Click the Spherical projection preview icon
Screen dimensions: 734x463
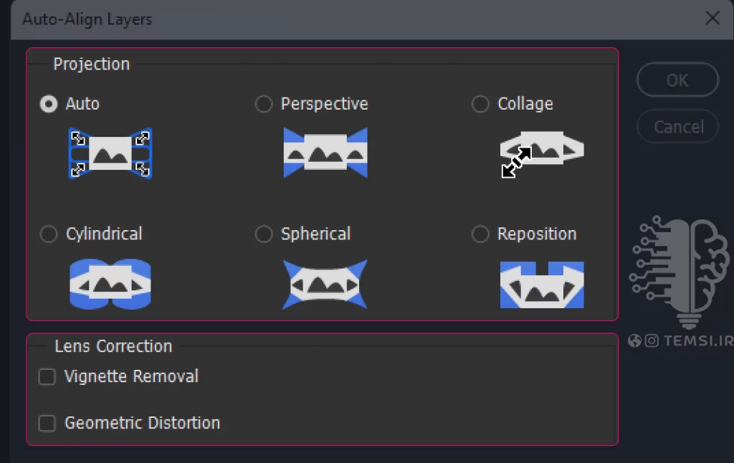coord(325,284)
